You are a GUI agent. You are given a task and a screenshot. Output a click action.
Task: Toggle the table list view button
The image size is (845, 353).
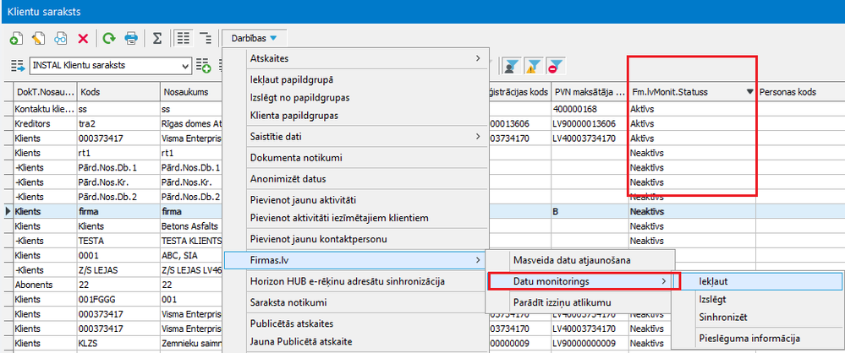click(183, 38)
